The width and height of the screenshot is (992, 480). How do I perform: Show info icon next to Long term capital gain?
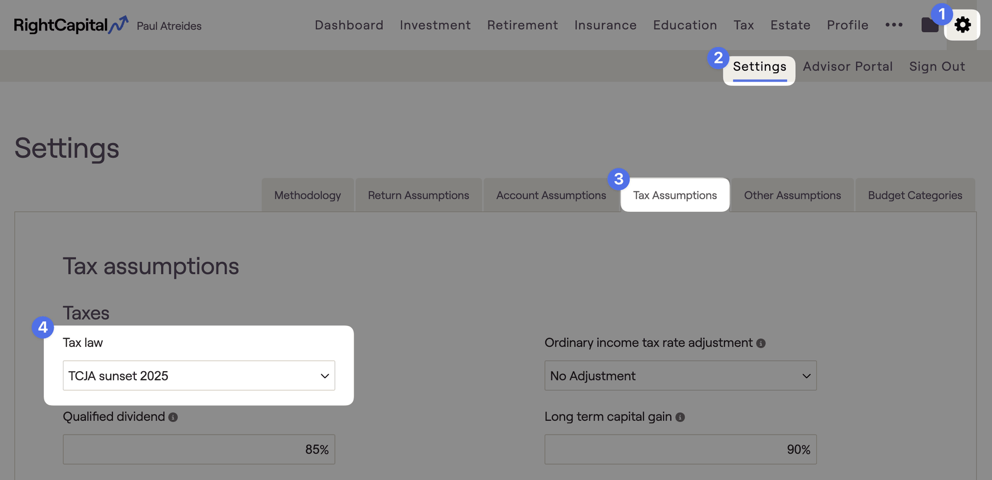tap(680, 417)
